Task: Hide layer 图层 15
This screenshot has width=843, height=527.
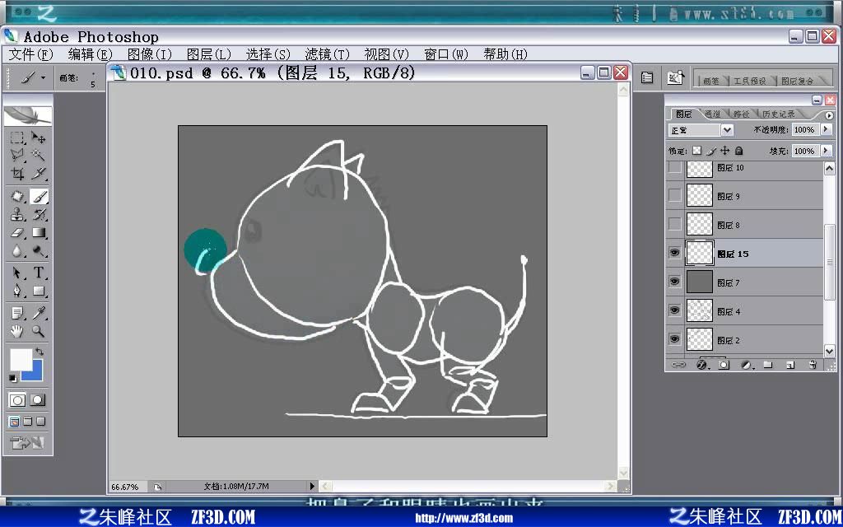Action: tap(675, 253)
